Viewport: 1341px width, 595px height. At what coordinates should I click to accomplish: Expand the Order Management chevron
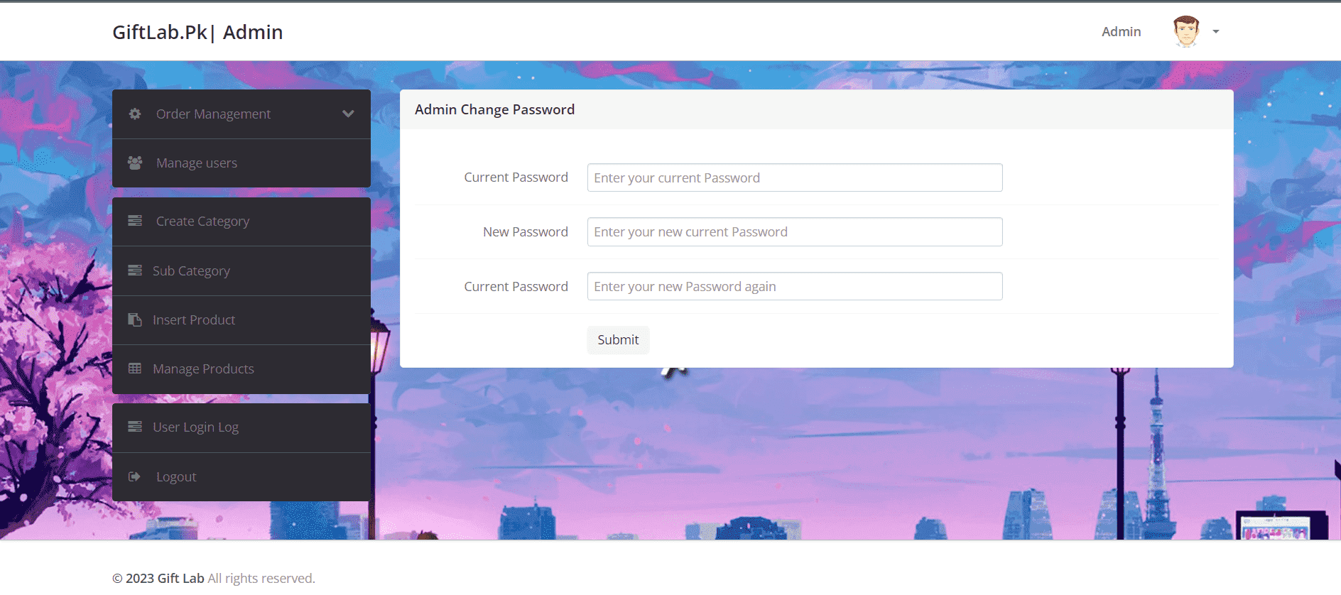(x=348, y=114)
